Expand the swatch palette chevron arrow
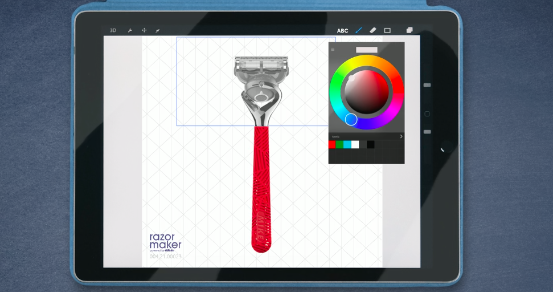 click(401, 136)
